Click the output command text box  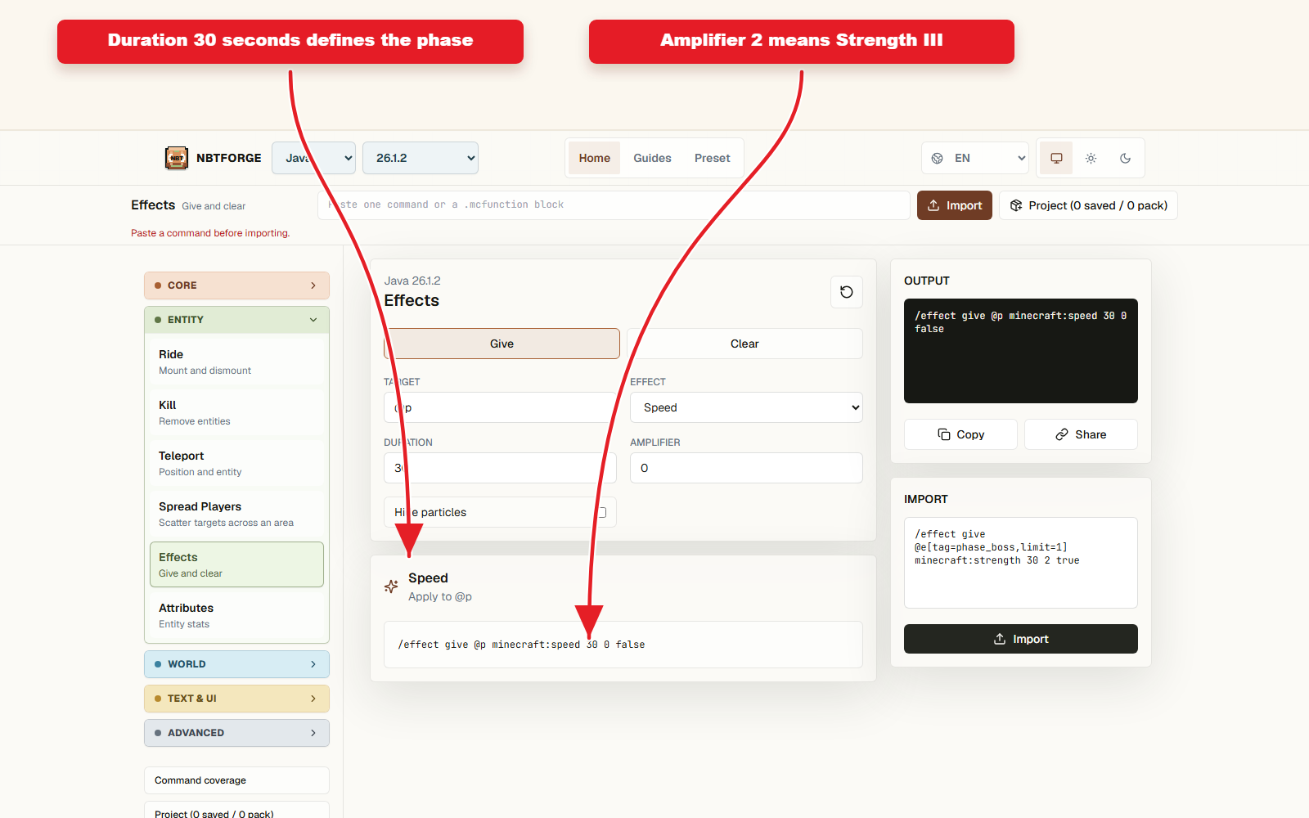tap(1020, 351)
